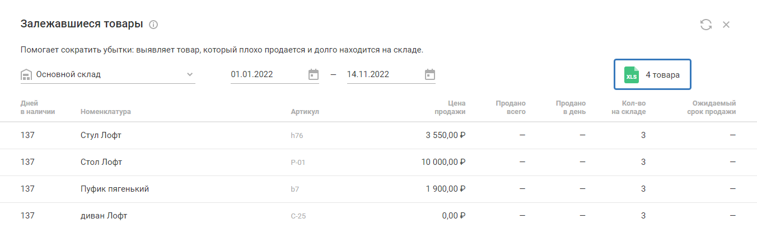Image resolution: width=757 pixels, height=228 pixels.
Task: Click the info icon beside Залежавшиеся товары
Action: pyautogui.click(x=154, y=25)
